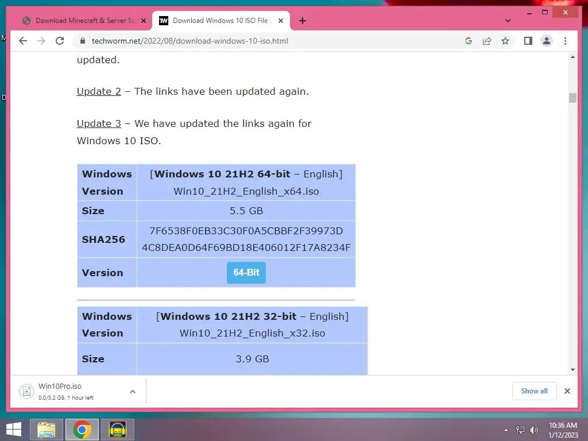Image resolution: width=588 pixels, height=441 pixels.
Task: Click Show all downloads button
Action: point(535,391)
